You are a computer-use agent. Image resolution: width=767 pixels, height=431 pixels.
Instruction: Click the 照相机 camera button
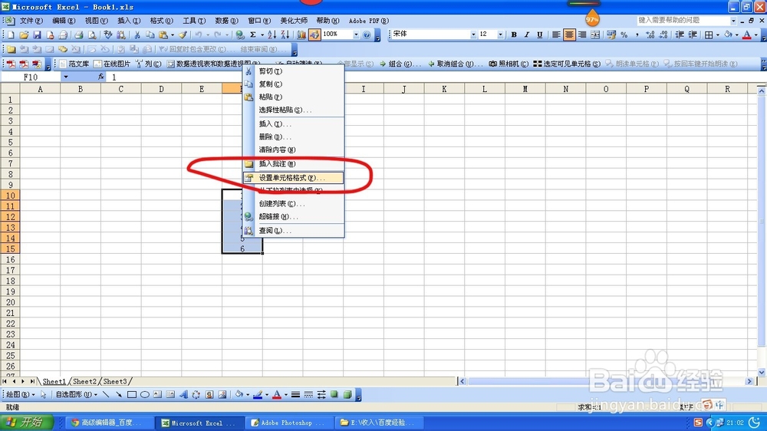point(509,64)
